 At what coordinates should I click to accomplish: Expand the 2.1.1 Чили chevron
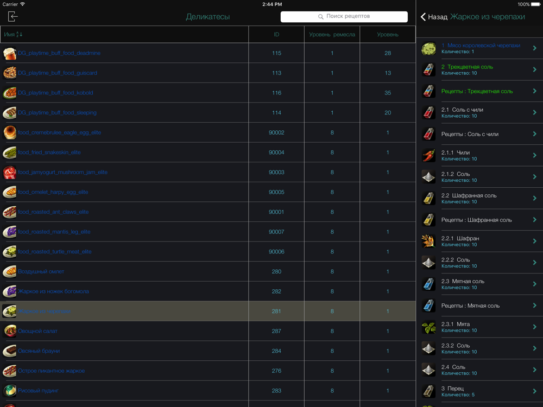pyautogui.click(x=535, y=155)
